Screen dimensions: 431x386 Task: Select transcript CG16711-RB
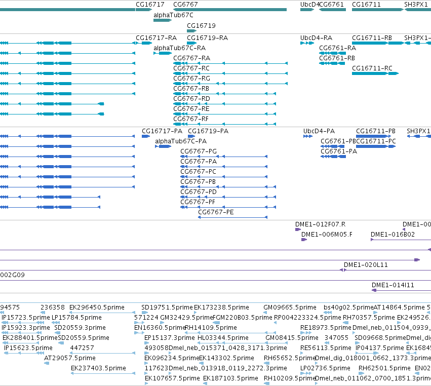pos(378,43)
